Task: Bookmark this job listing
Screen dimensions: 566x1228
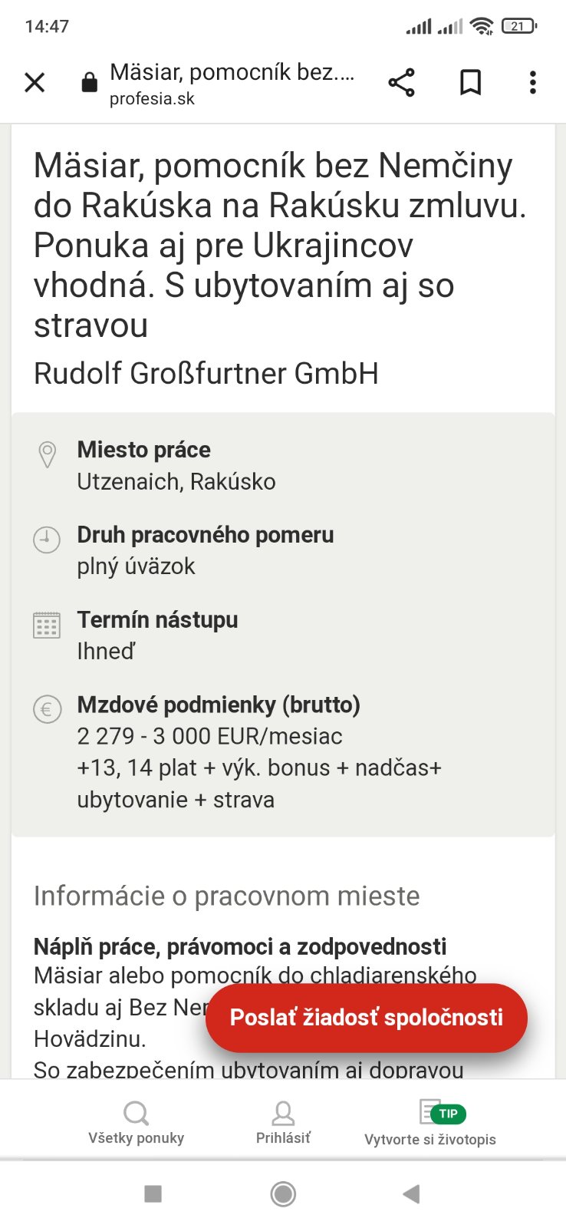Action: pos(470,82)
